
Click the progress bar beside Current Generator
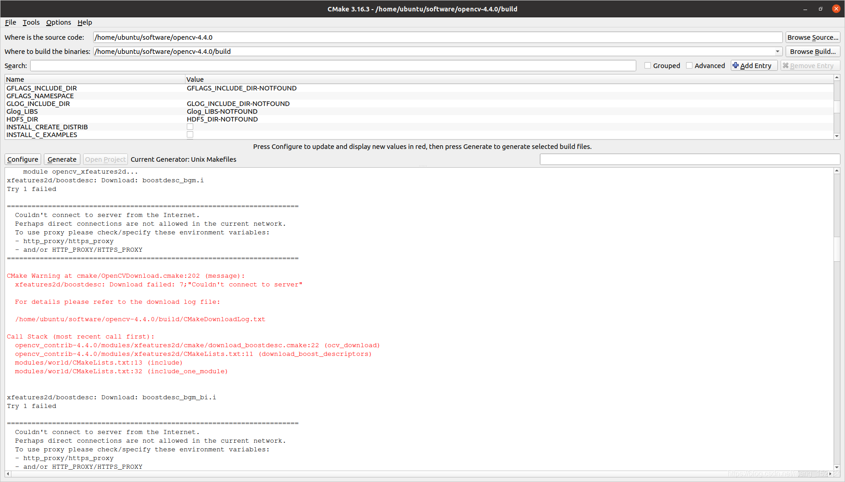(690, 159)
